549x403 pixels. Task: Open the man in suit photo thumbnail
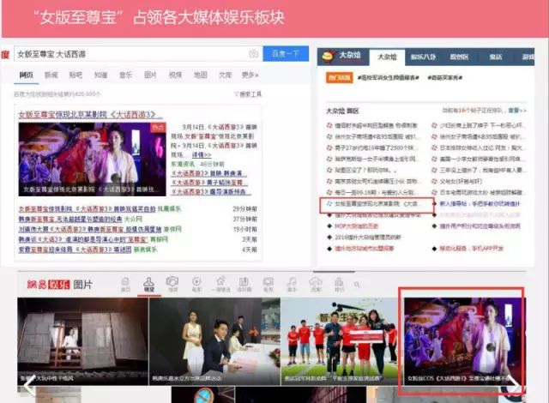tap(214, 341)
